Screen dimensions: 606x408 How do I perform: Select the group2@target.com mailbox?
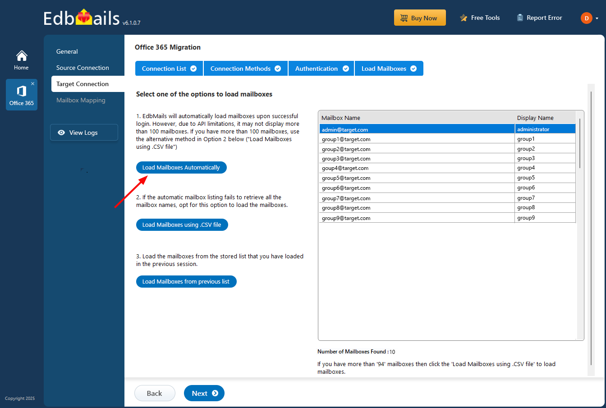417,149
